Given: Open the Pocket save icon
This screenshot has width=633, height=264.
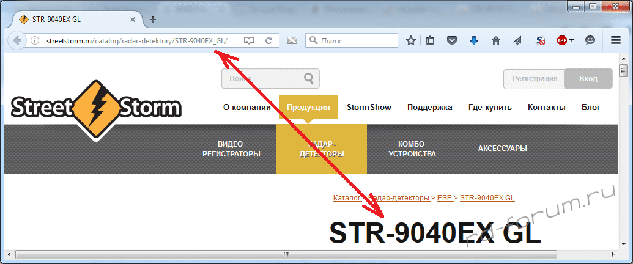Looking at the screenshot, I should click(x=451, y=40).
